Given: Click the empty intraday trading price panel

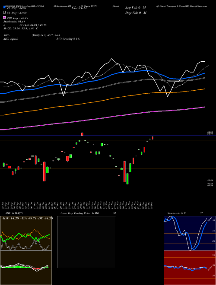Looking at the screenshot, I should [86, 242].
